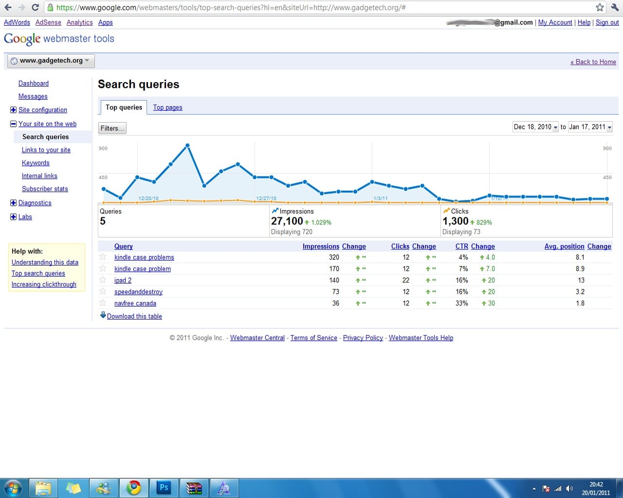Screen dimensions: 623x498
Task: Click the browser forward arrow
Action: click(x=21, y=7)
